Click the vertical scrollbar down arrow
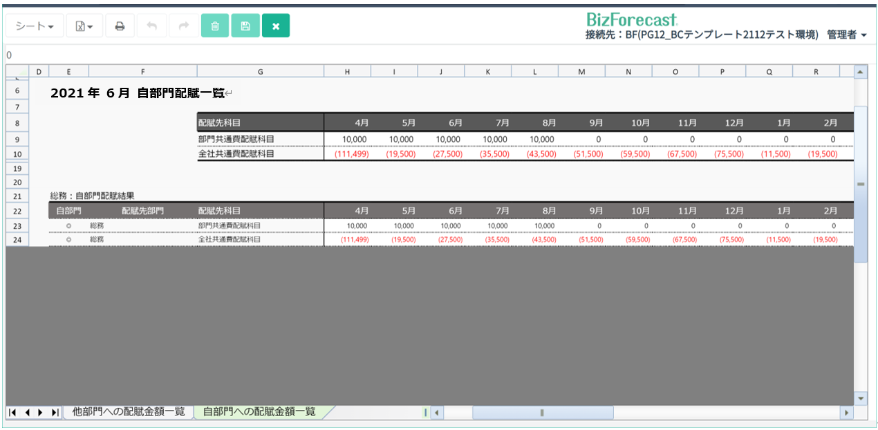The width and height of the screenshot is (878, 430). (860, 399)
